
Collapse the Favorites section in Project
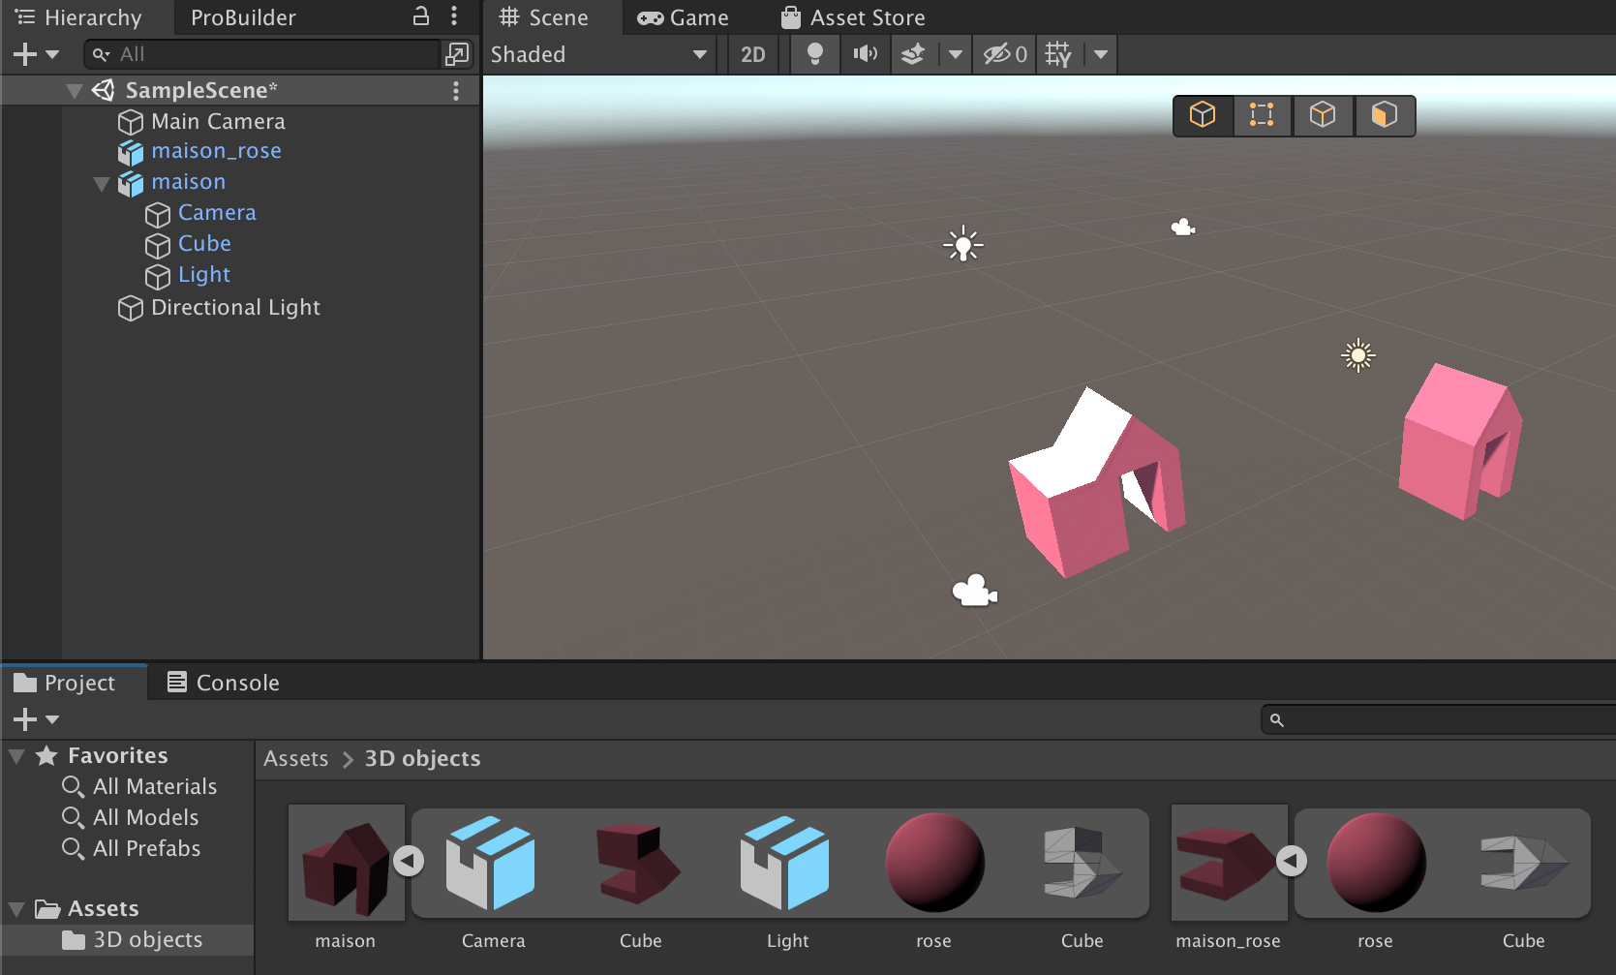click(x=16, y=755)
